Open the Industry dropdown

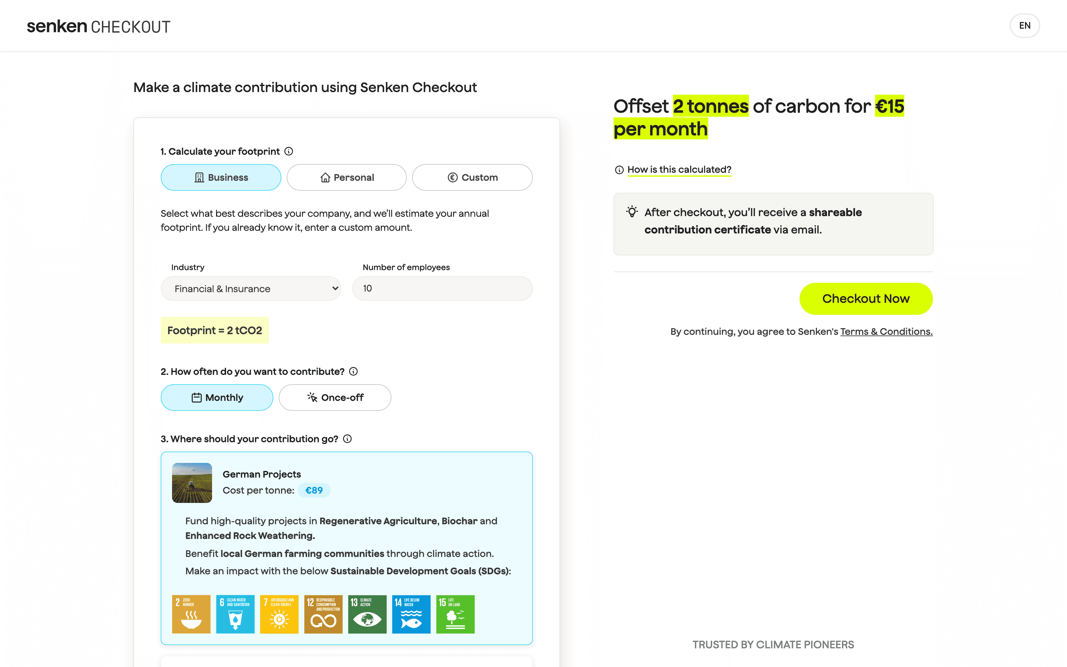coord(251,288)
